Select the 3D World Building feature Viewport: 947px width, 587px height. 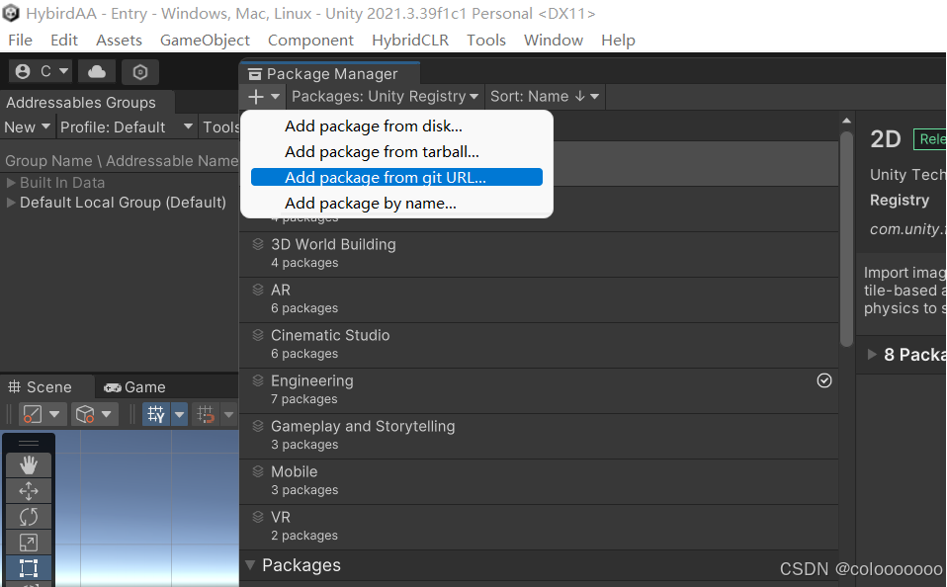coord(539,254)
